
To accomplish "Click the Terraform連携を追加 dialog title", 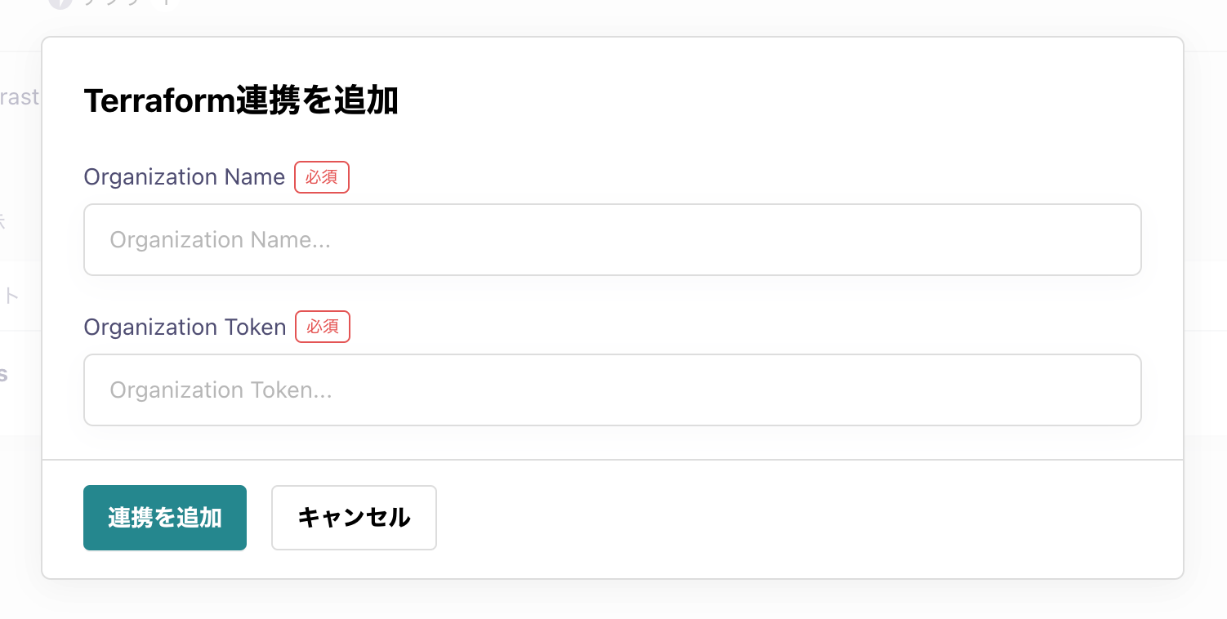I will coord(241,101).
